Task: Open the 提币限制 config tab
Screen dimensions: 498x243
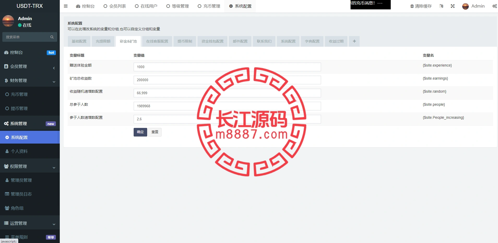Action: [x=185, y=41]
